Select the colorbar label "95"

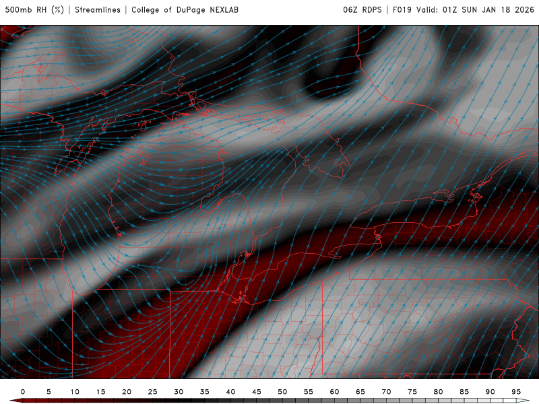tap(516, 392)
